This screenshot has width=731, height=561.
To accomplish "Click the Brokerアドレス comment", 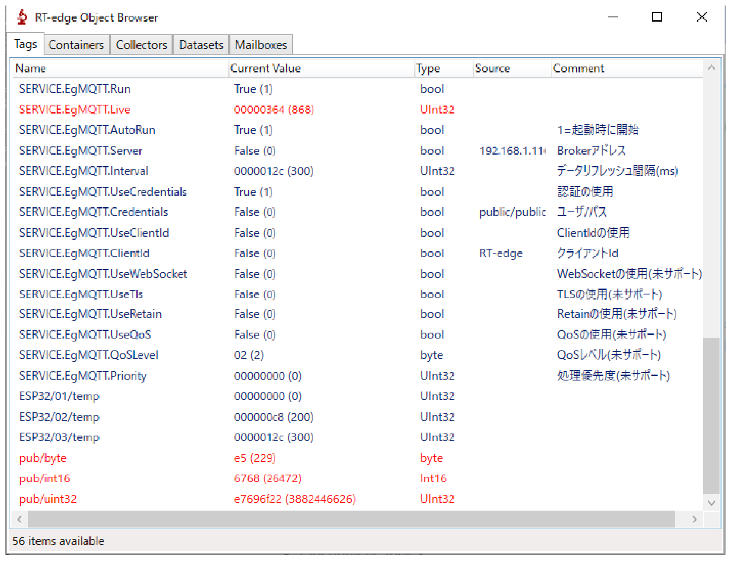I will (591, 150).
